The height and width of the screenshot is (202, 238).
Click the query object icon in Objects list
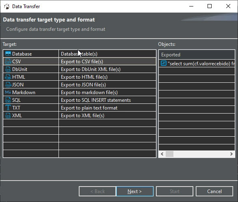164,63
